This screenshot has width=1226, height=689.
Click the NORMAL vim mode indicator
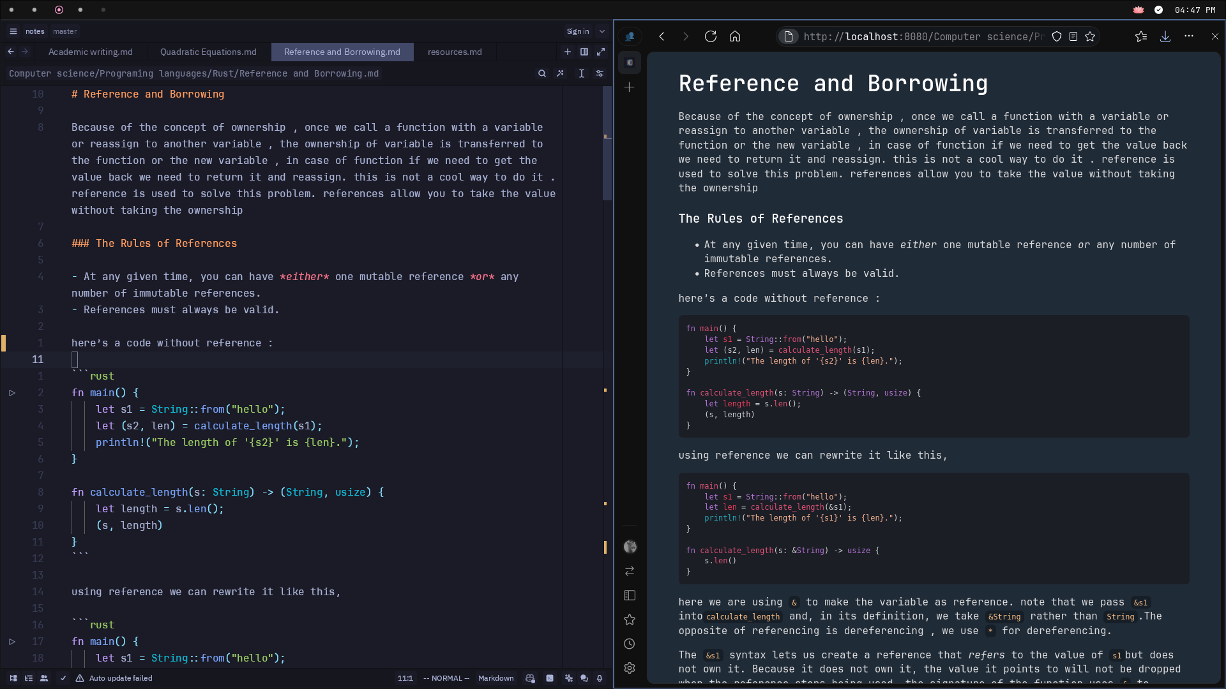tap(446, 678)
